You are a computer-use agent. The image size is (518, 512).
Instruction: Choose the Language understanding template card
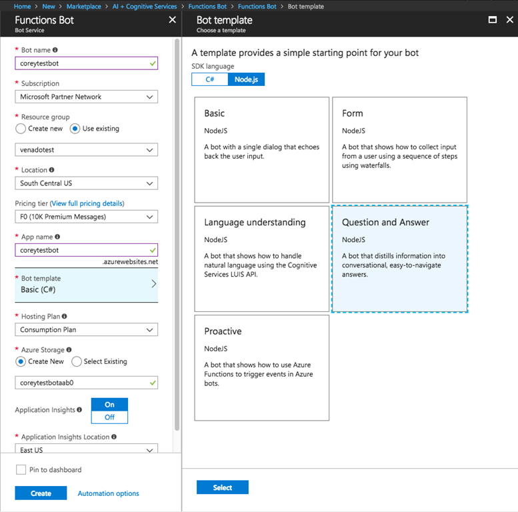261,259
